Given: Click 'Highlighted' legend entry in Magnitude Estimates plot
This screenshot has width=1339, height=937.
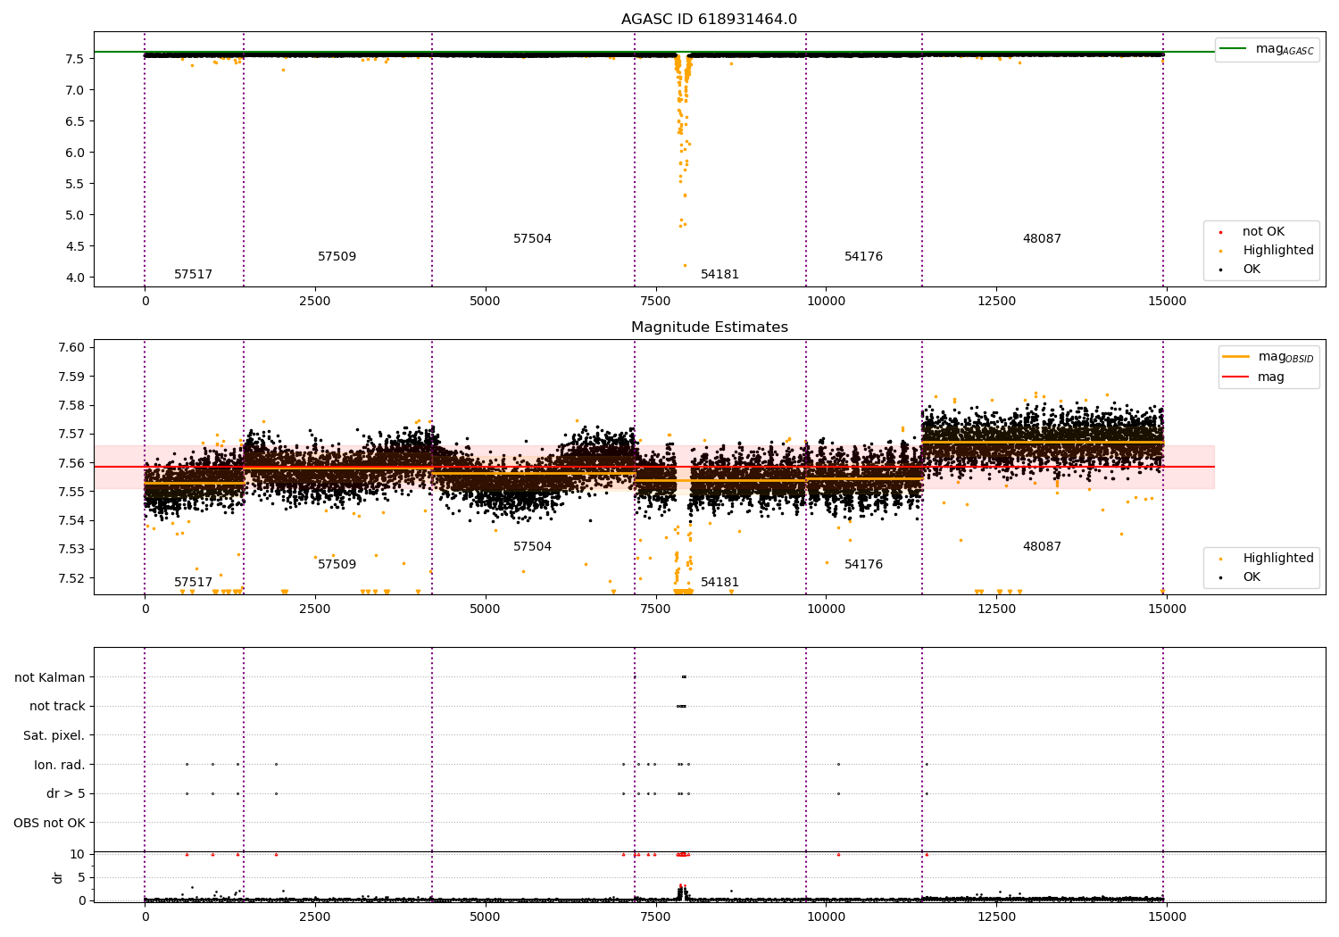Looking at the screenshot, I should [x=1278, y=559].
